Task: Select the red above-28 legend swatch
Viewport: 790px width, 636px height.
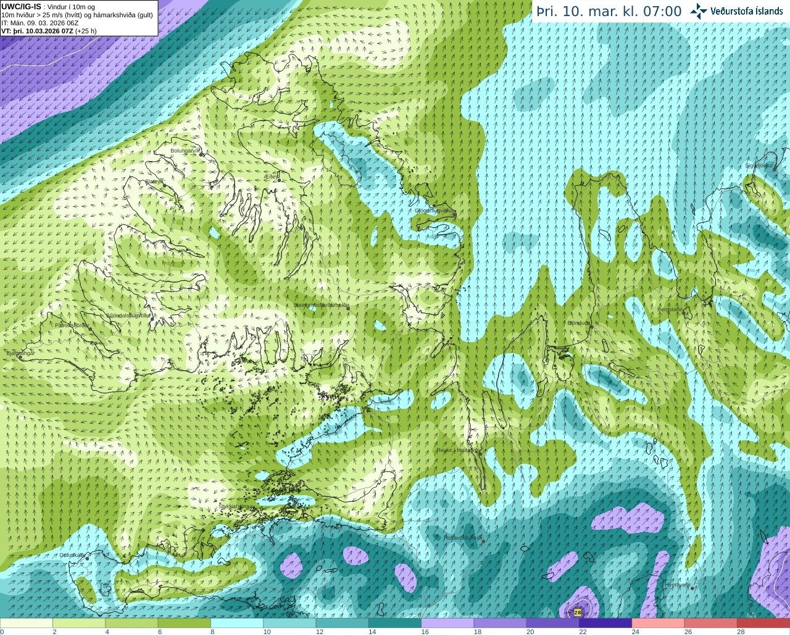Action: tap(763, 623)
